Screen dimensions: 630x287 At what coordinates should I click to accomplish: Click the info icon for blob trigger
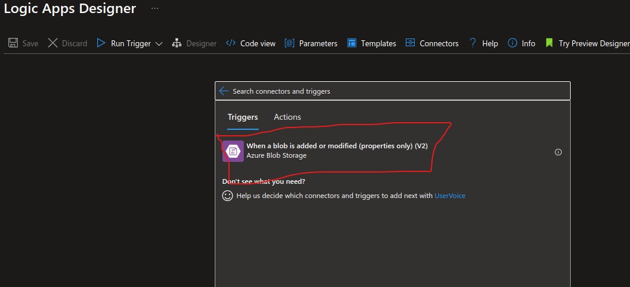[558, 152]
